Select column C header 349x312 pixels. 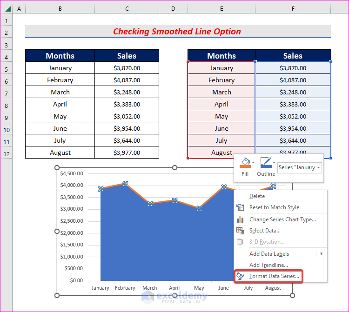coord(127,9)
